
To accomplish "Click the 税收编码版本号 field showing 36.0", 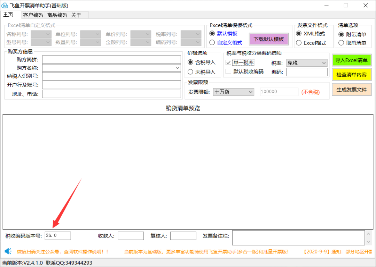I will click(x=58, y=236).
